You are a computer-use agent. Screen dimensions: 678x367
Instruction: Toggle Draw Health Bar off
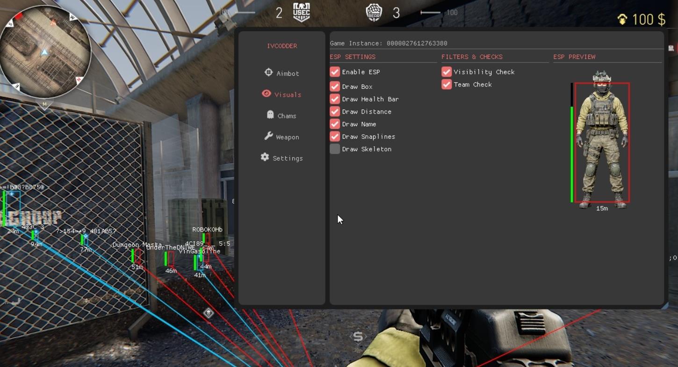[x=335, y=99]
